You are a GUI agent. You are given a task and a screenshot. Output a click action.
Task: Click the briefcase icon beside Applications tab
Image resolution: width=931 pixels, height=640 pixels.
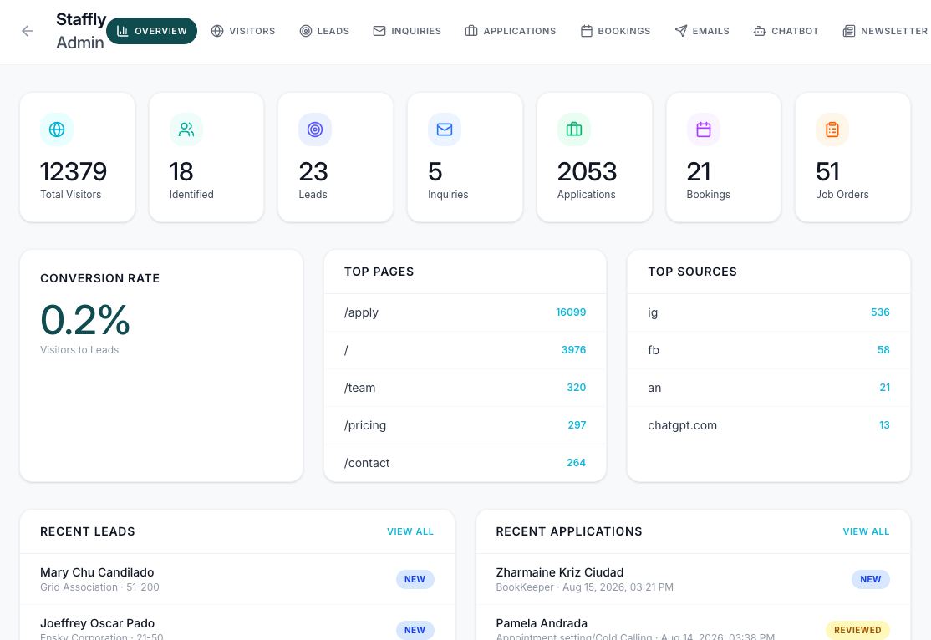coord(471,31)
